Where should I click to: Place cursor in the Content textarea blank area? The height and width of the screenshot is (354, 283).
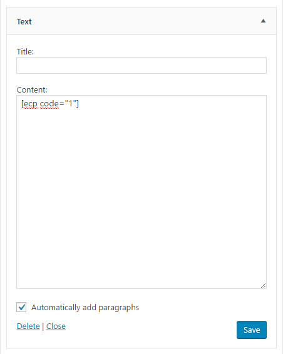tap(141, 192)
